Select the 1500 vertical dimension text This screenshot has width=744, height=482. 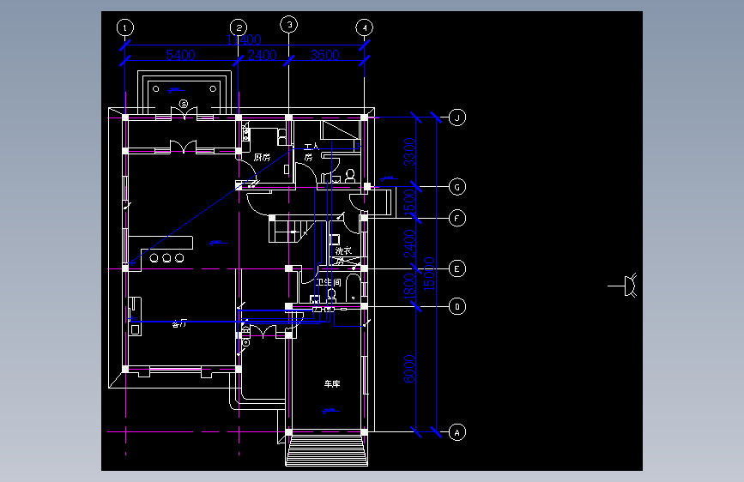pyautogui.click(x=409, y=202)
